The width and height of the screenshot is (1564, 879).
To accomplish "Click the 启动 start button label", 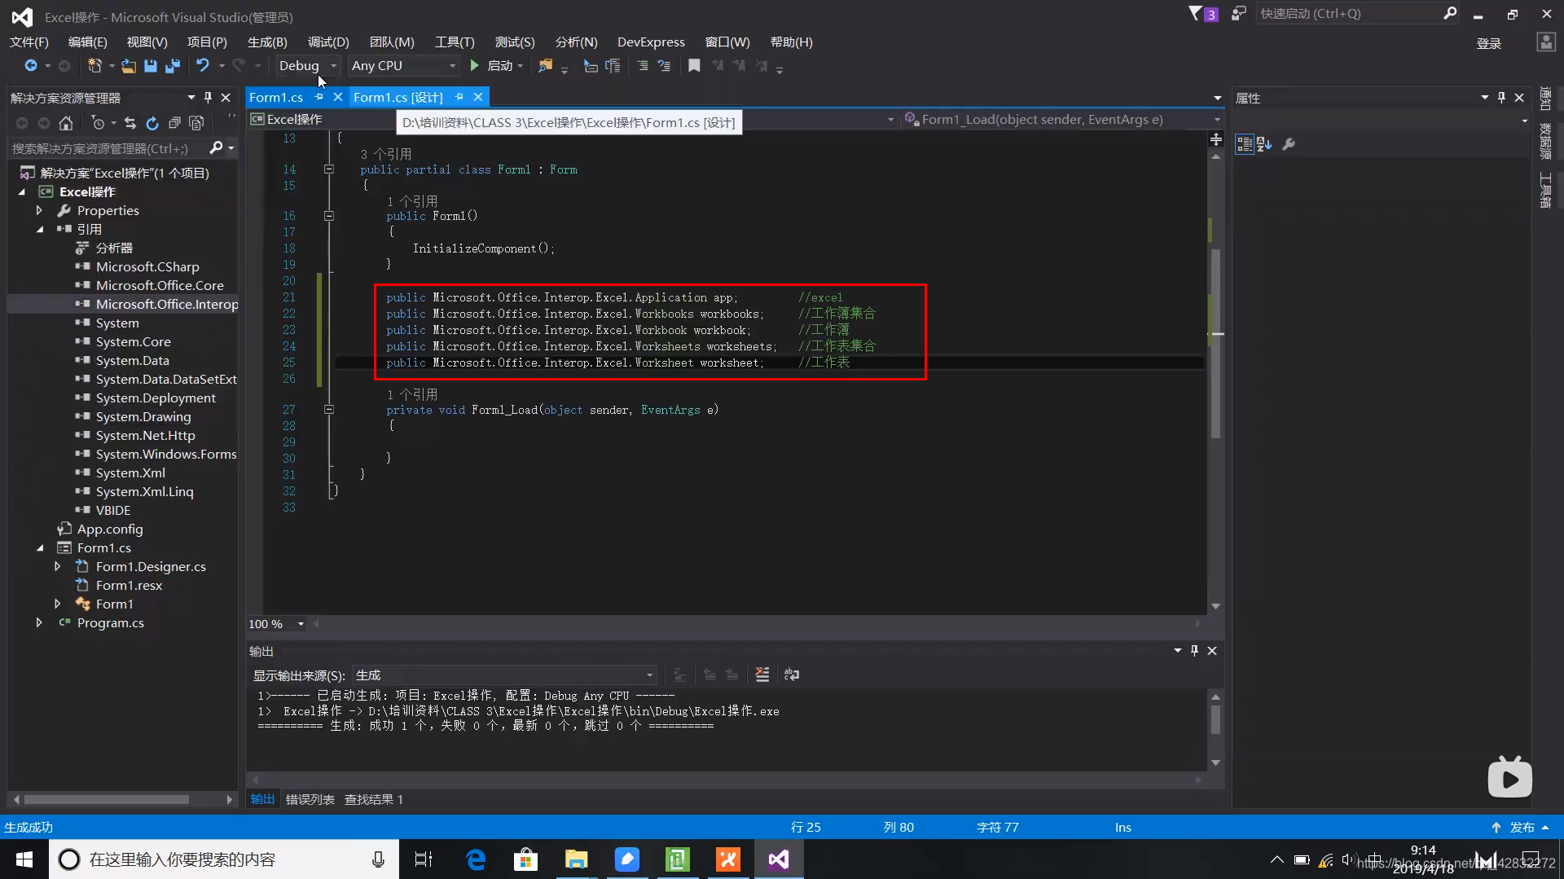I will click(499, 66).
